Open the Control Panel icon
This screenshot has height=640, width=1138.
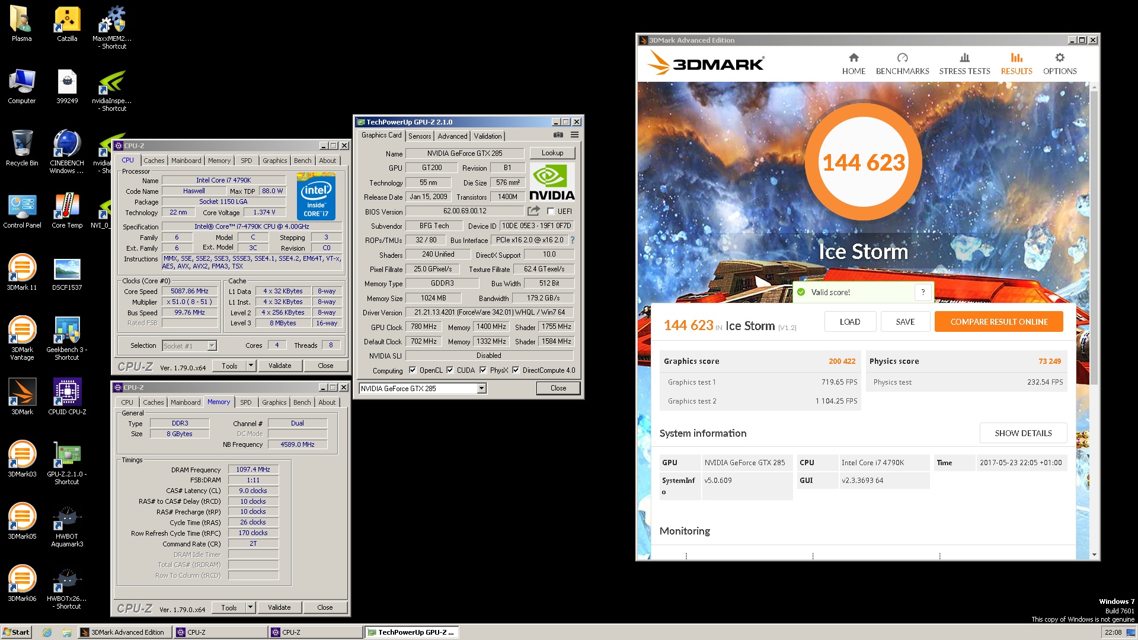[21, 211]
